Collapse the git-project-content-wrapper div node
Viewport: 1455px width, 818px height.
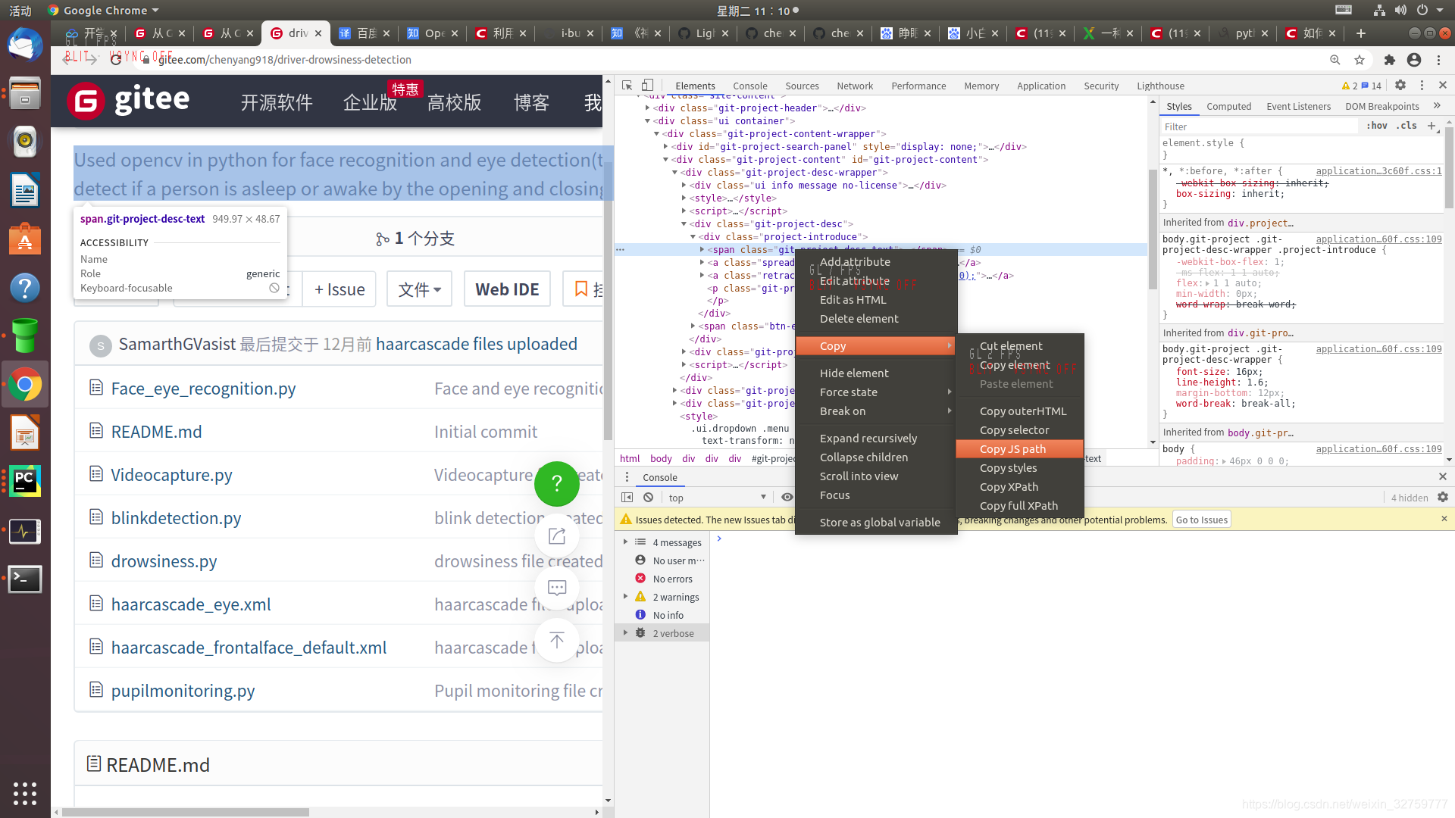pyautogui.click(x=656, y=134)
